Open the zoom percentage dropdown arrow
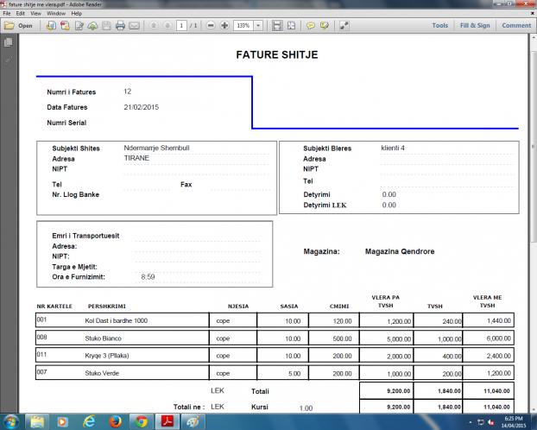Image resolution: width=537 pixels, height=430 pixels. (258, 26)
